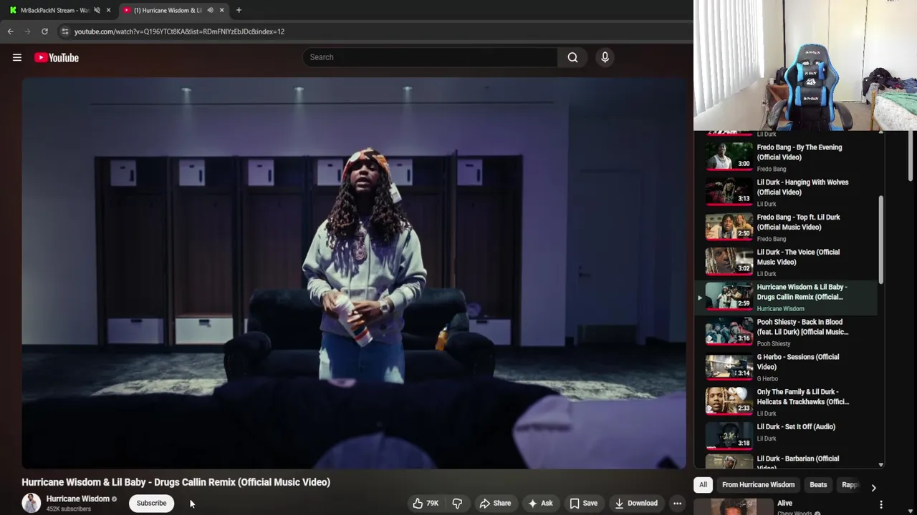Share the Drugs Callin Remix video

(495, 503)
